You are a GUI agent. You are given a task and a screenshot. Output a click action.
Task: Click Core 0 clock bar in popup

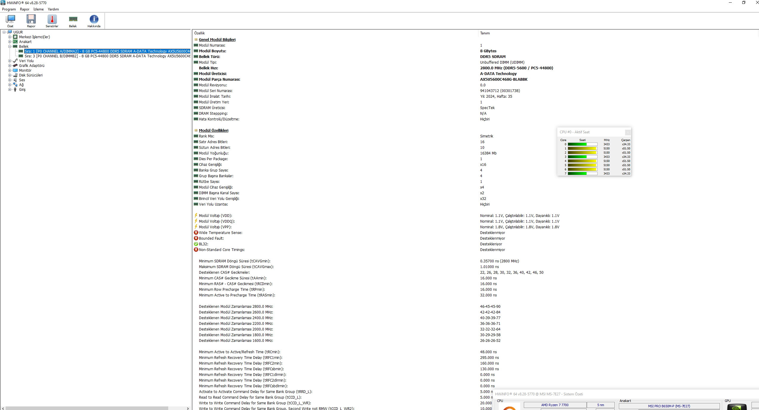(582, 144)
